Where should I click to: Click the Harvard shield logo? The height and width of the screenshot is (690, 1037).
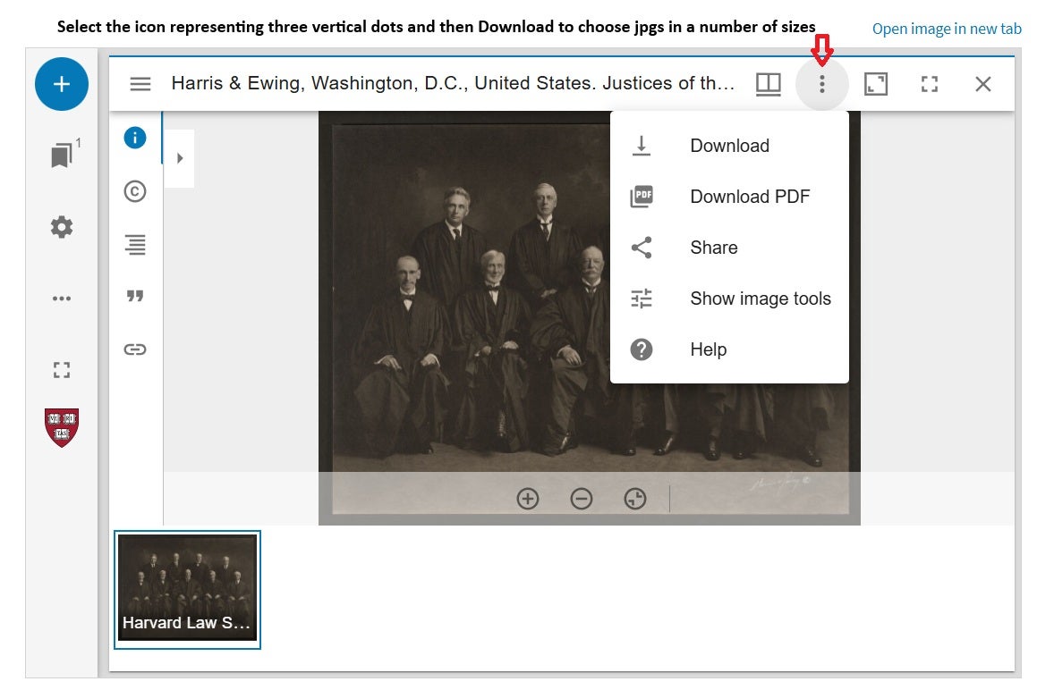(x=62, y=427)
